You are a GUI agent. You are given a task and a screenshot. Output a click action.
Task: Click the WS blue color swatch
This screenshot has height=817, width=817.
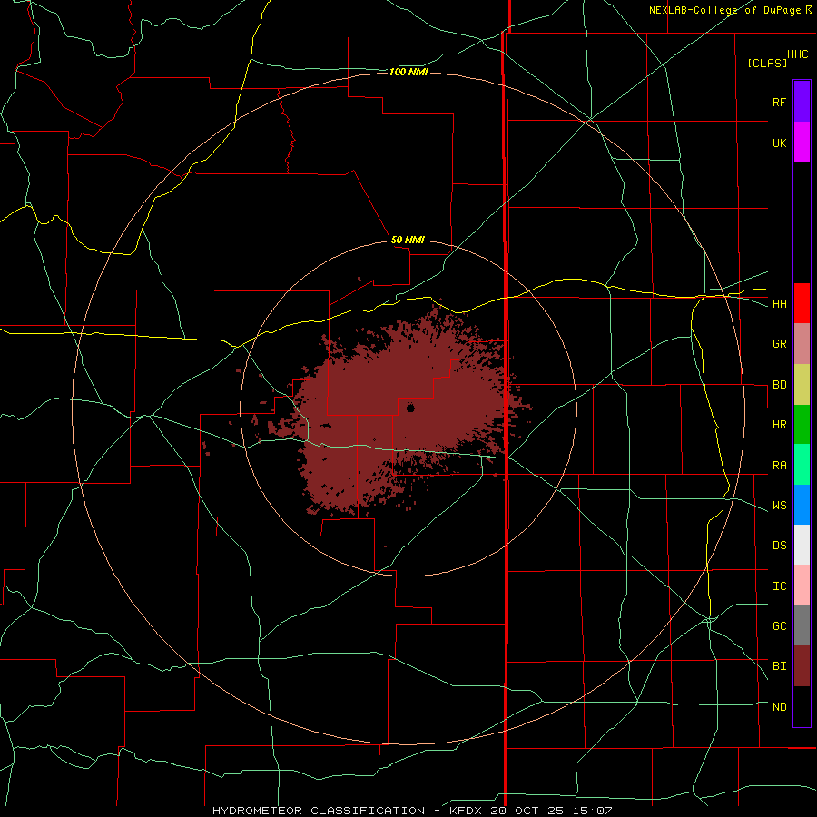pos(802,505)
